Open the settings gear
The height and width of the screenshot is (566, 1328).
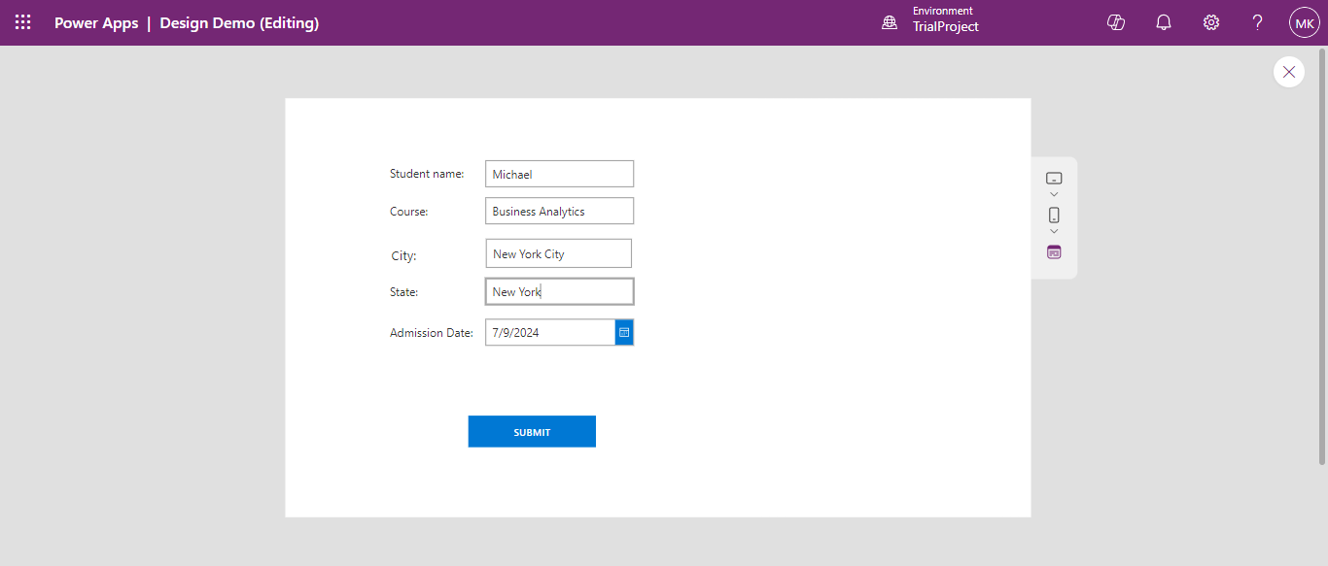click(x=1211, y=22)
